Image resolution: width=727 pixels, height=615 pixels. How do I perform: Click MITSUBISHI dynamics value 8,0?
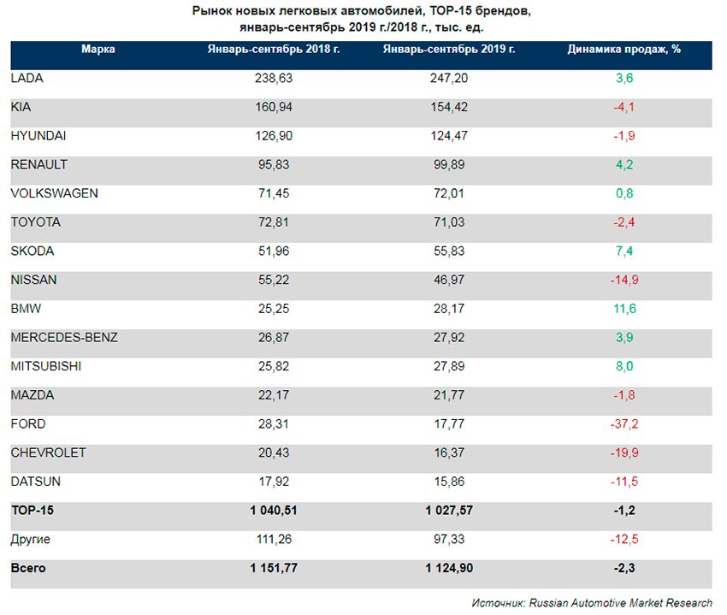tap(624, 366)
